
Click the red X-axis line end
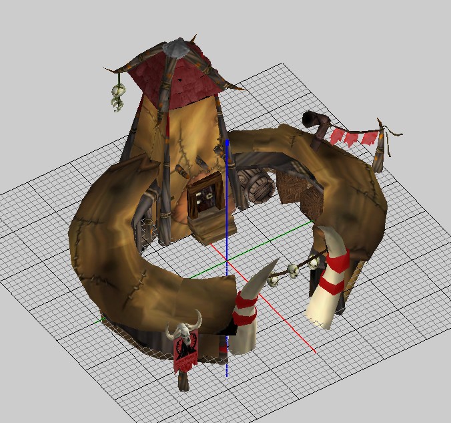[316, 351]
